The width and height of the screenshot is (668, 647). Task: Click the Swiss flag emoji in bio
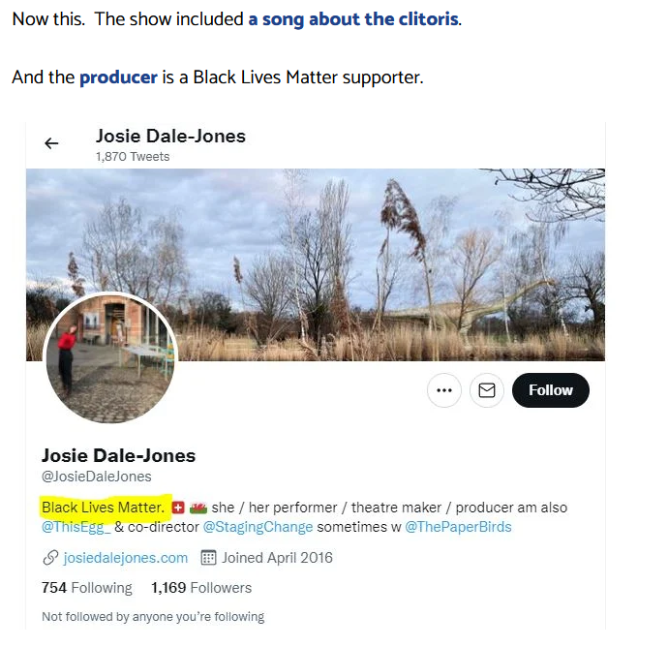coord(177,508)
